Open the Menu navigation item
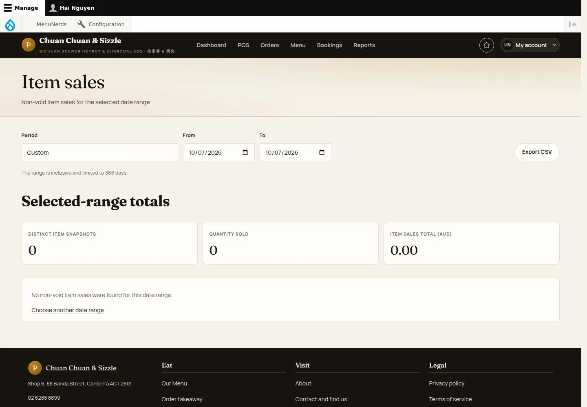Image resolution: width=587 pixels, height=407 pixels. pyautogui.click(x=298, y=45)
